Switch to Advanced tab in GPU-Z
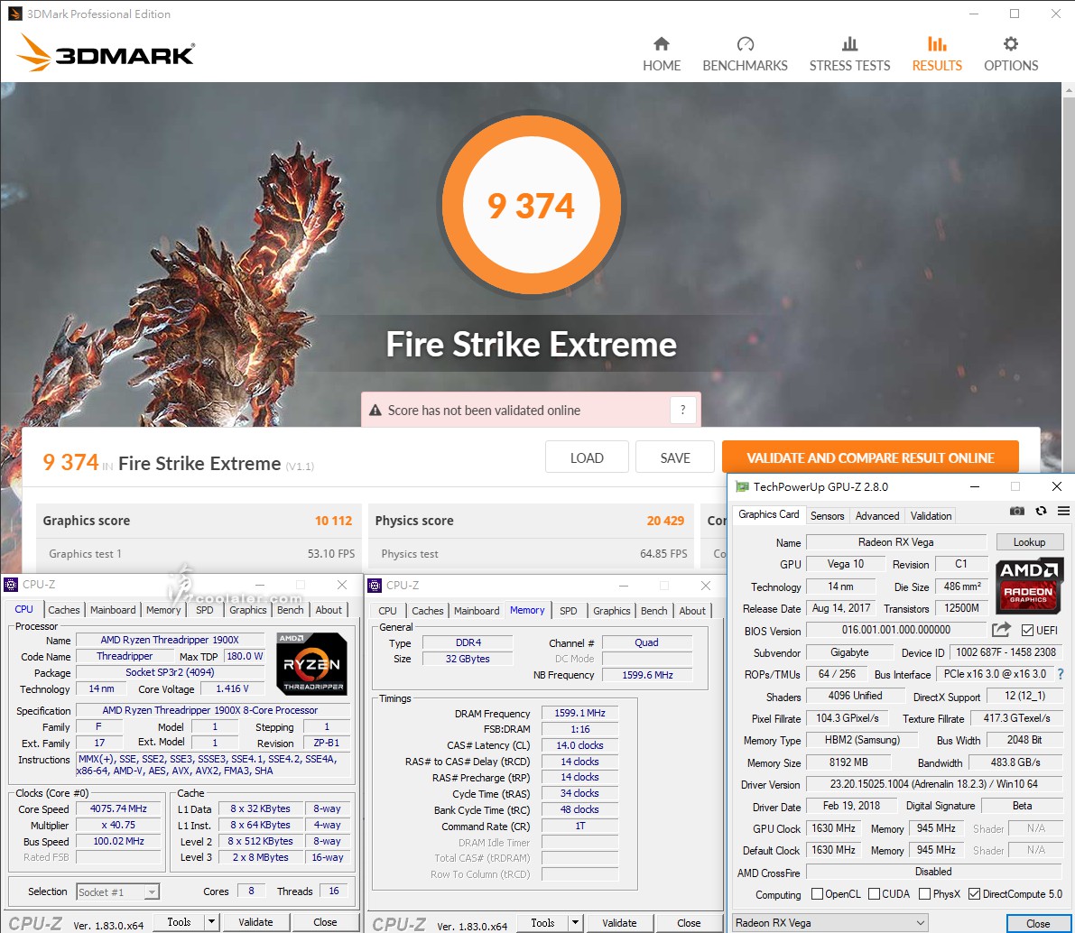Viewport: 1075px width, 933px height. point(876,515)
